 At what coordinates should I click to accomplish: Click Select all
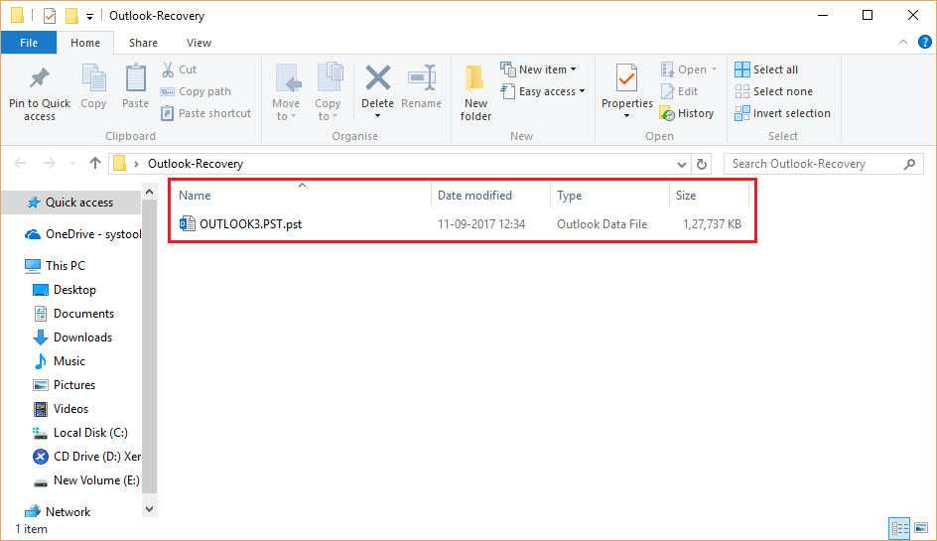coord(766,69)
